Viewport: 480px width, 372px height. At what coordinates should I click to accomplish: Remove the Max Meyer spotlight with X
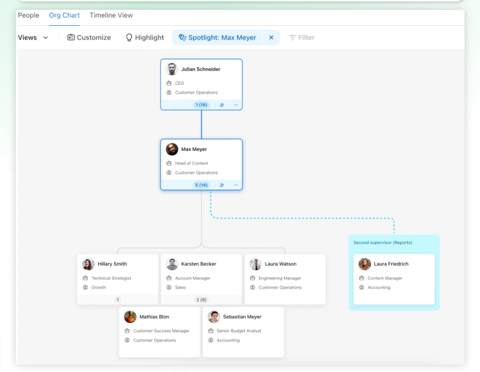click(271, 38)
